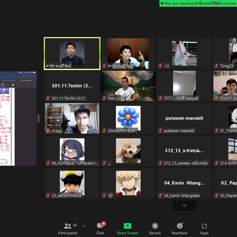Click the shared screen divider handle
Image resolution: width=237 pixels, height=237 pixels.
[x=39, y=118]
